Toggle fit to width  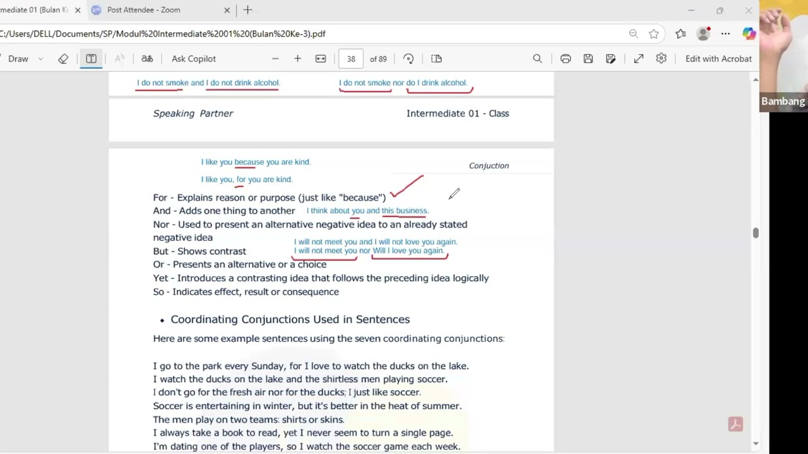pos(321,59)
